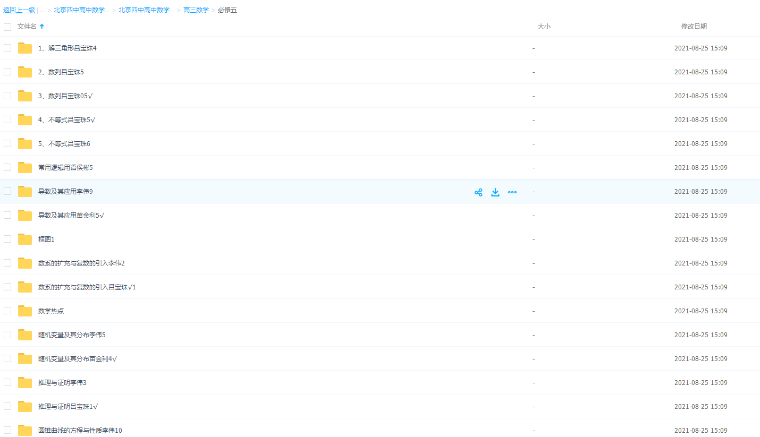Select the checkbox for 随机变量及其分布李伟5
The height and width of the screenshot is (437, 760).
point(7,335)
